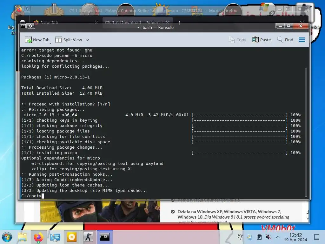Image resolution: width=325 pixels, height=244 pixels.
Task: Open Find in Konsole toolbar
Action: [285, 40]
